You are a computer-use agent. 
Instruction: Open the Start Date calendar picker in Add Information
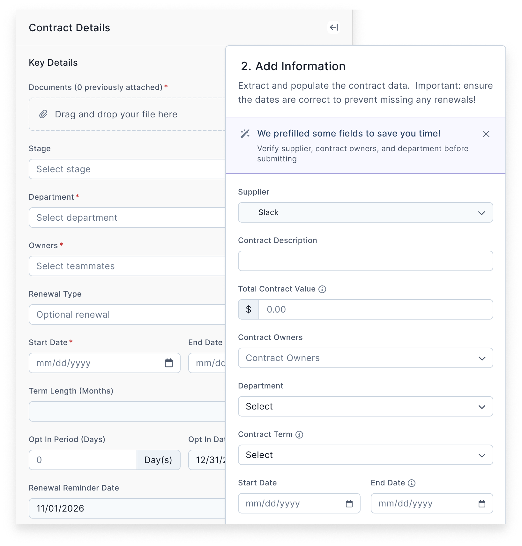tap(350, 503)
